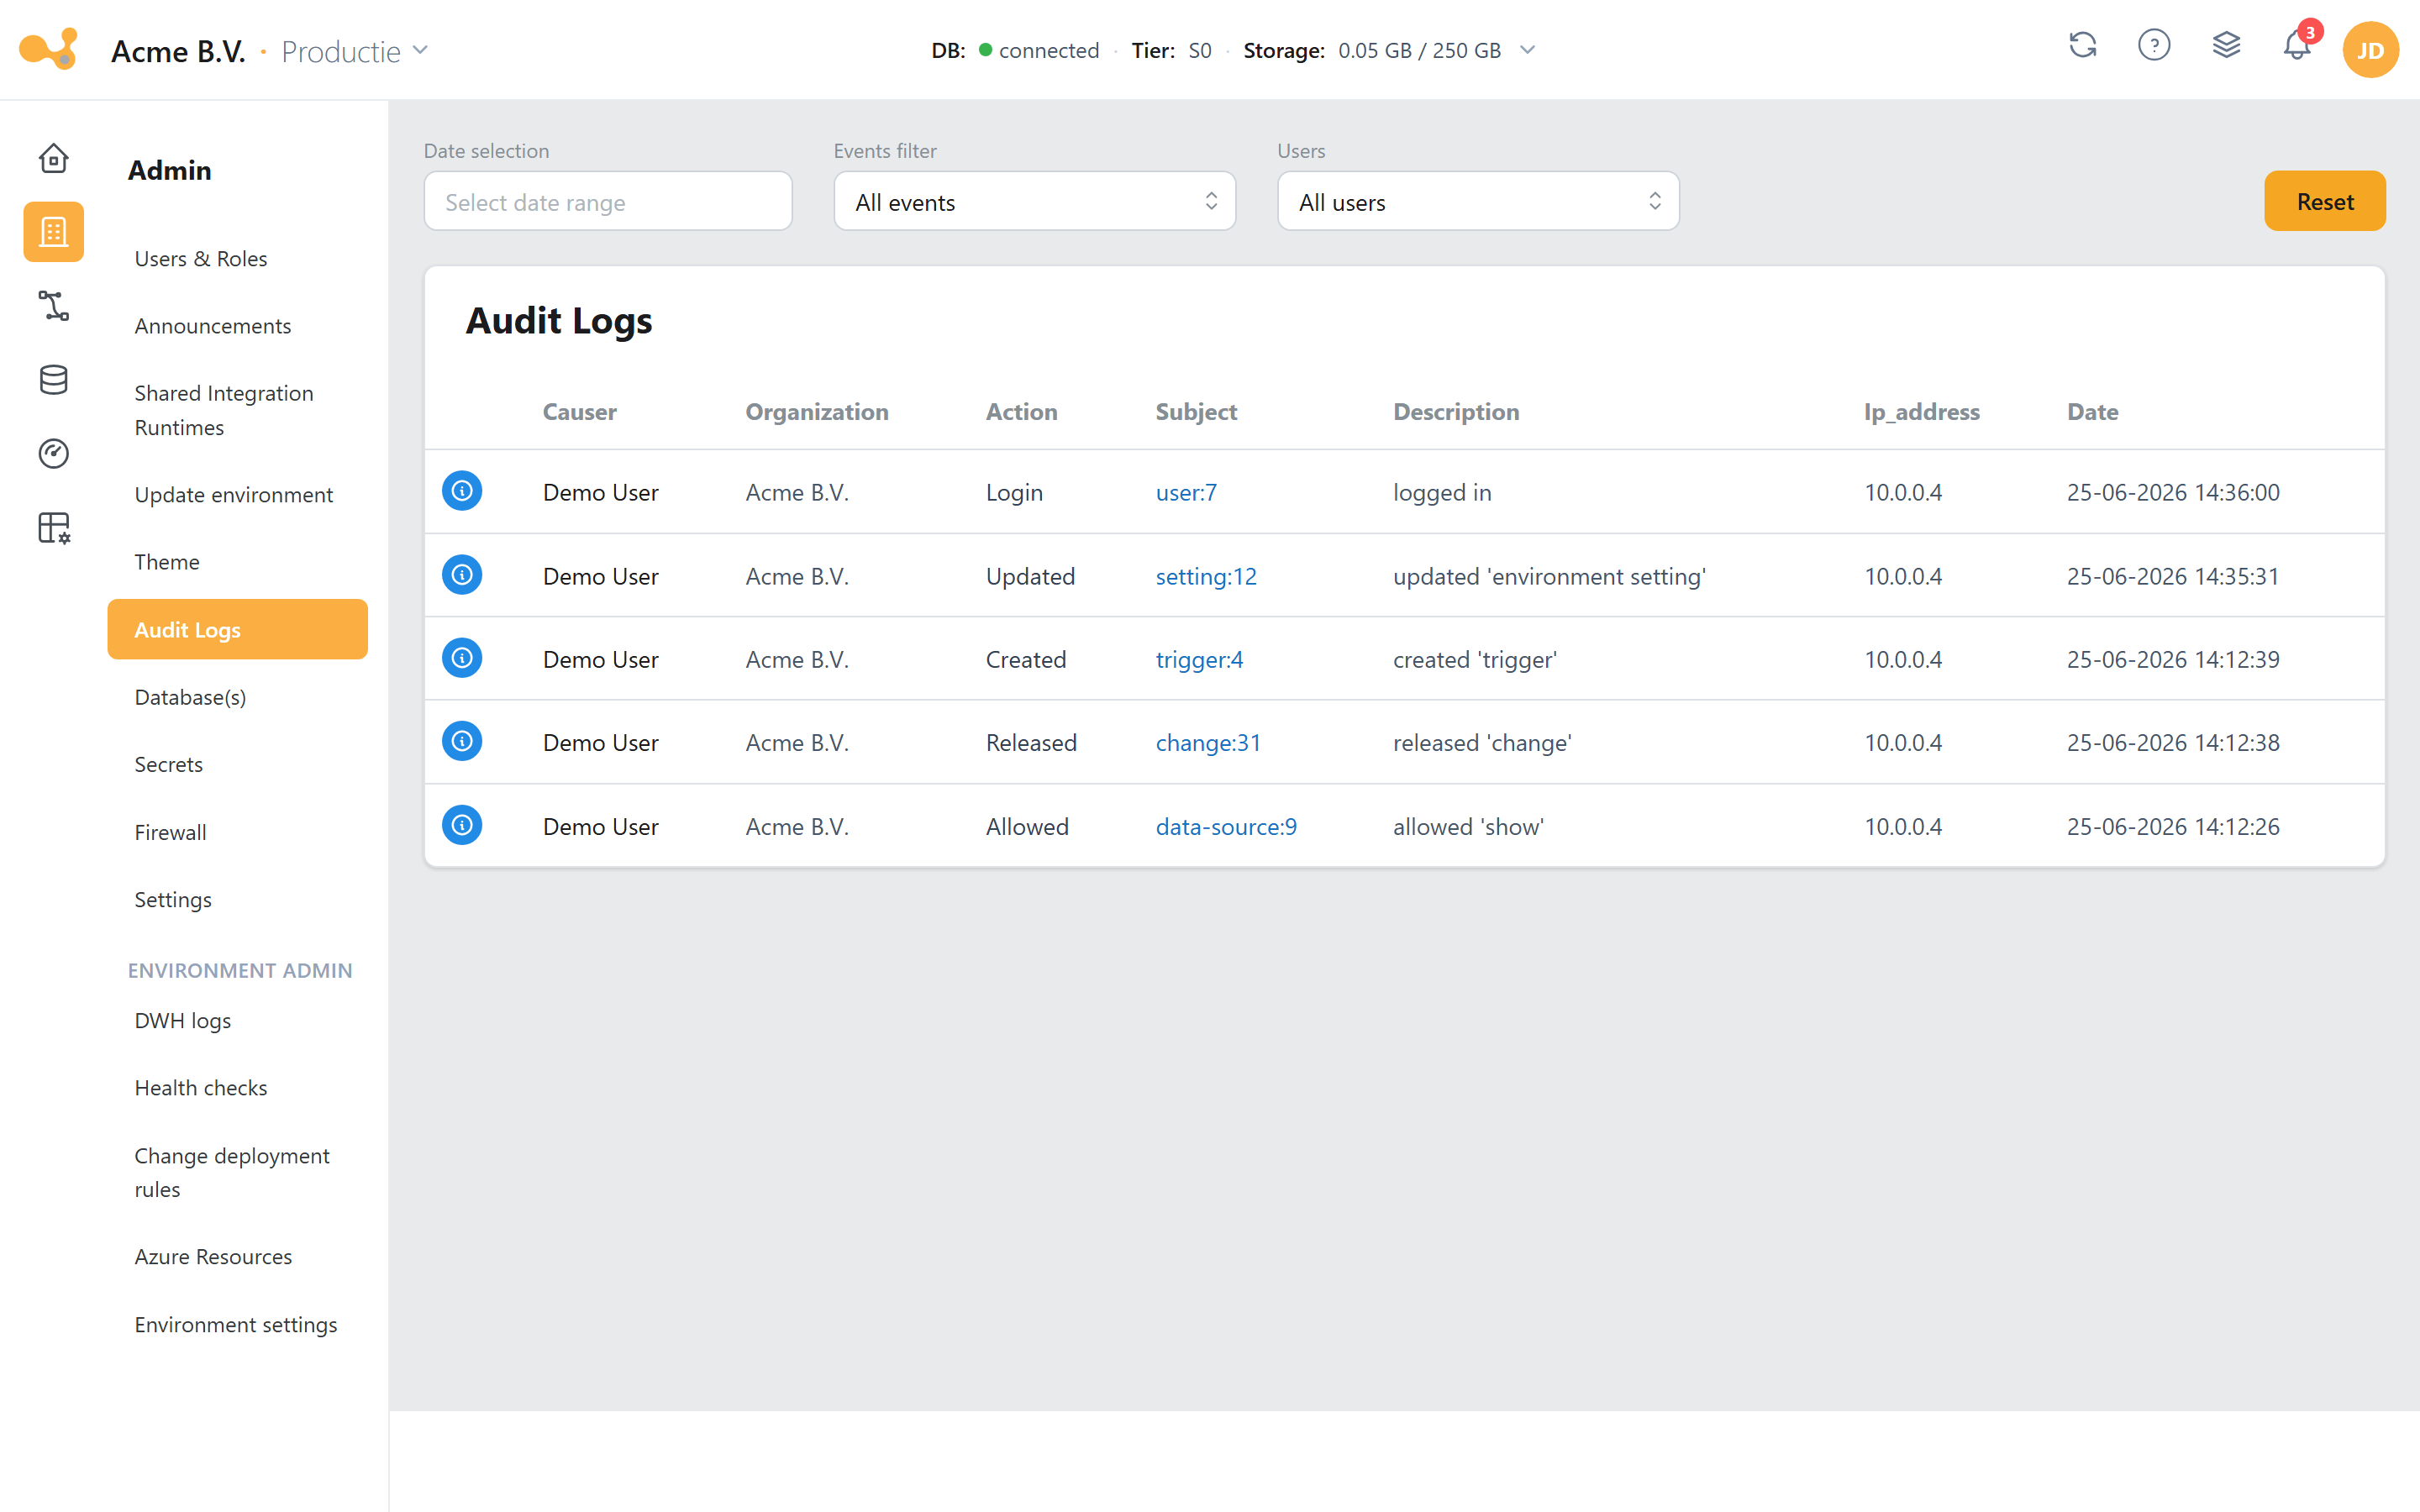Open Settings in Admin menu
This screenshot has width=2420, height=1512.
click(173, 899)
